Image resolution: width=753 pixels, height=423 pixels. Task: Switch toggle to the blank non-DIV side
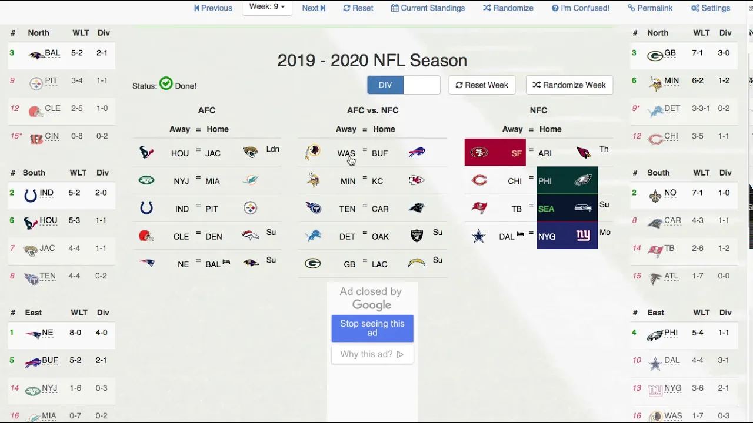coord(422,85)
